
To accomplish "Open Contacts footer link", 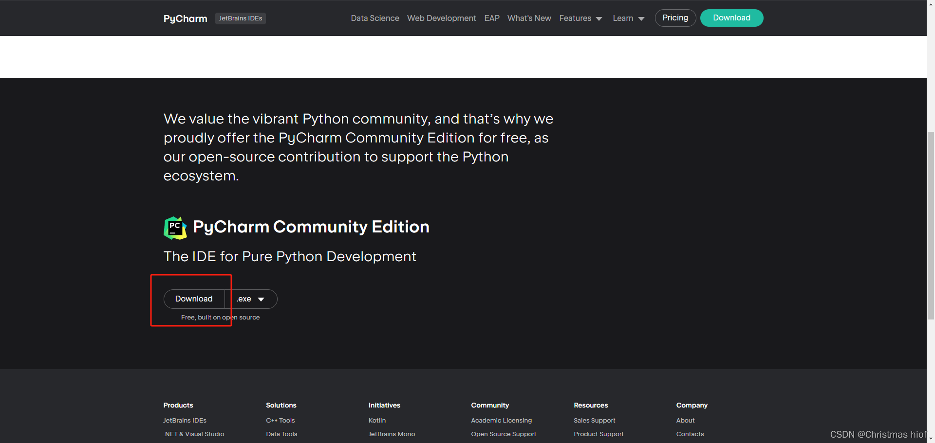I will coord(690,434).
